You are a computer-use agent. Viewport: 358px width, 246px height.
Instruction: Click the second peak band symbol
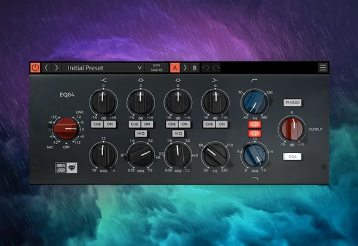[x=178, y=80]
